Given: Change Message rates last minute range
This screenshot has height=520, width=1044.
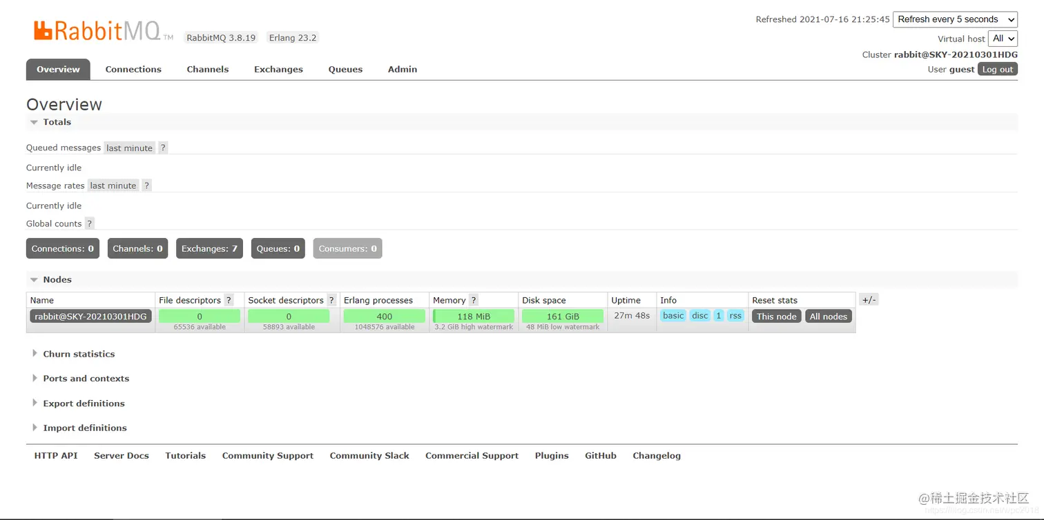Looking at the screenshot, I should [113, 186].
